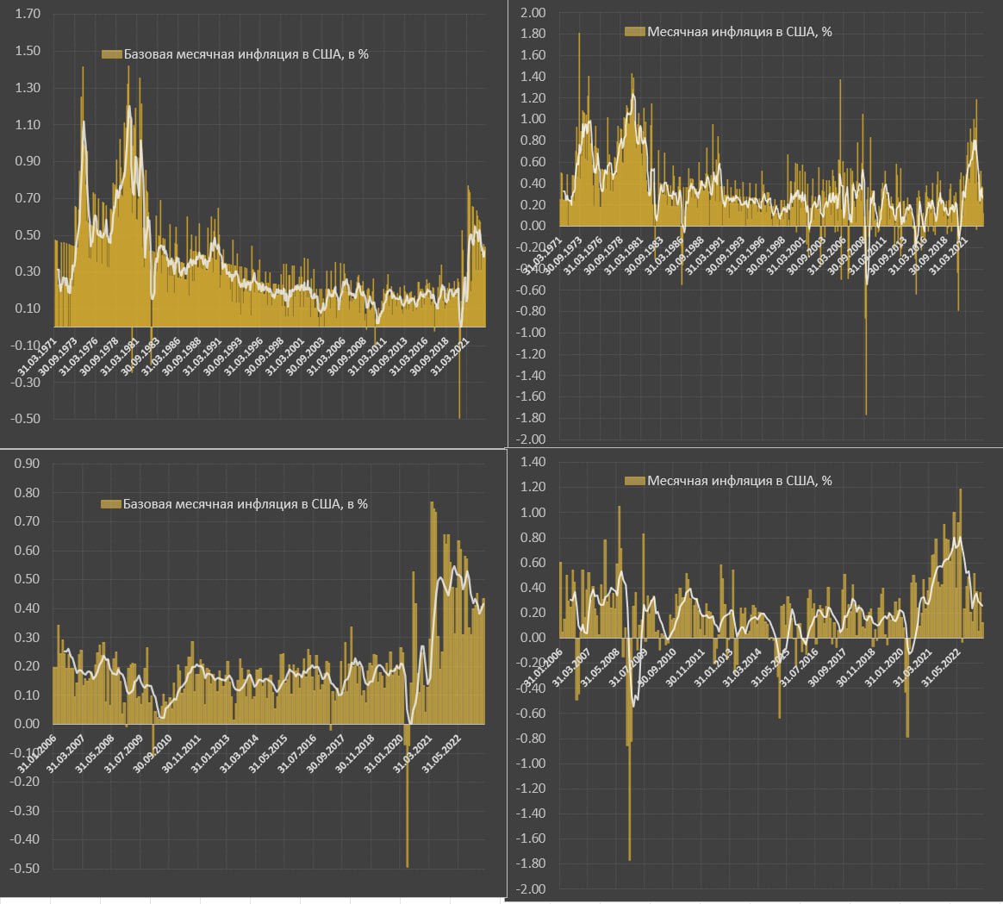Select bottom-left legend text 'Базовая месячная инфляция в США'

[231, 504]
